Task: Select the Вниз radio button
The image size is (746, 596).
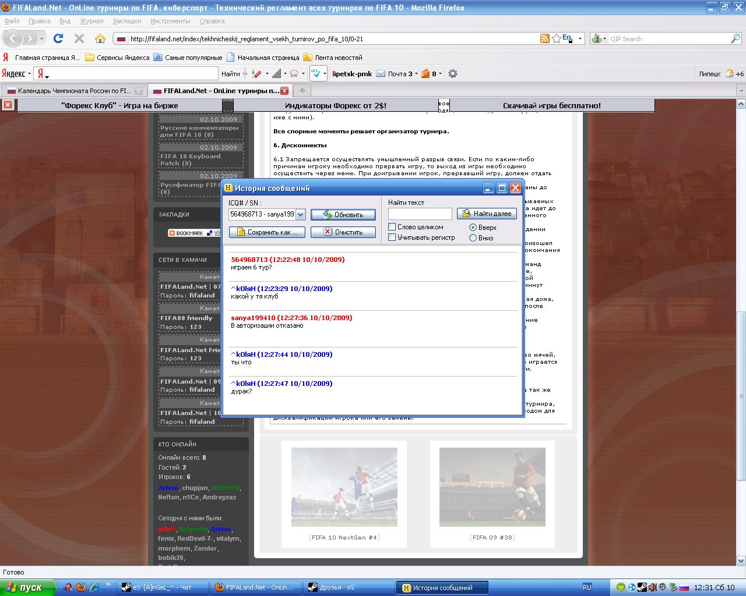Action: (473, 238)
